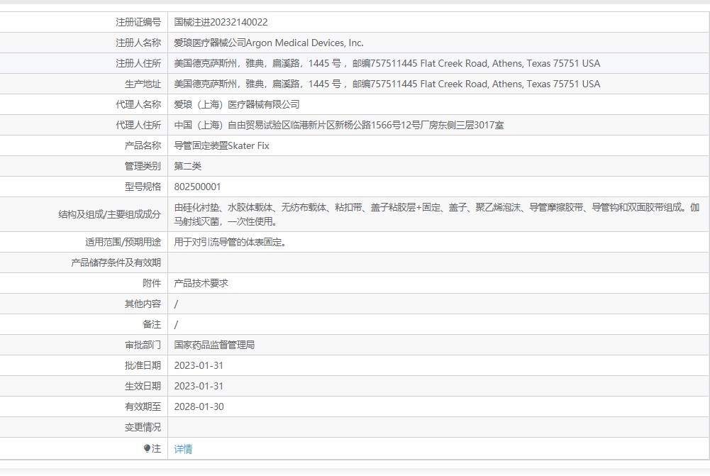Select management class 第二类

pyautogui.click(x=187, y=166)
